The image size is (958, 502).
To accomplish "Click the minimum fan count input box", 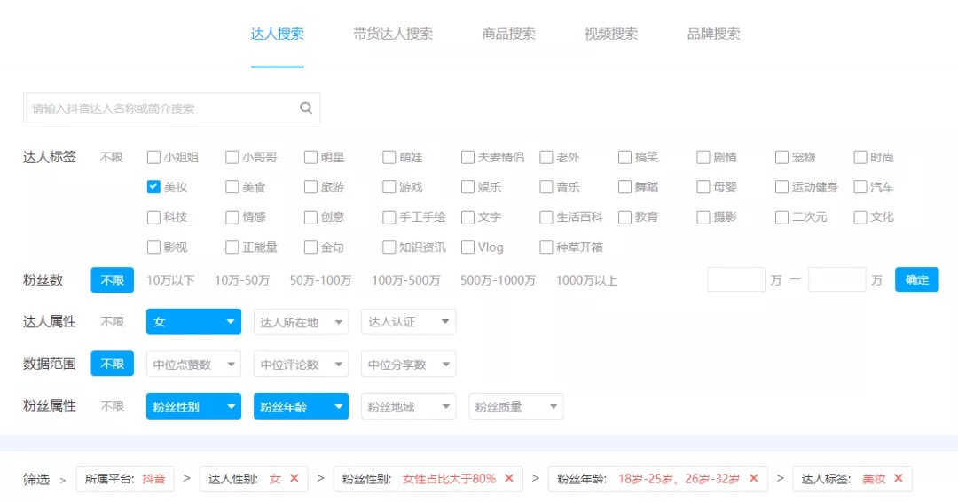I will [736, 279].
